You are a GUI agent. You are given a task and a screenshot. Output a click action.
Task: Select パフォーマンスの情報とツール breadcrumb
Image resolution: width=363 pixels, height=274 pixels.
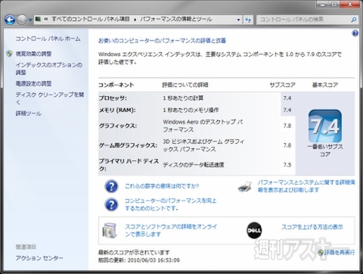(x=176, y=19)
